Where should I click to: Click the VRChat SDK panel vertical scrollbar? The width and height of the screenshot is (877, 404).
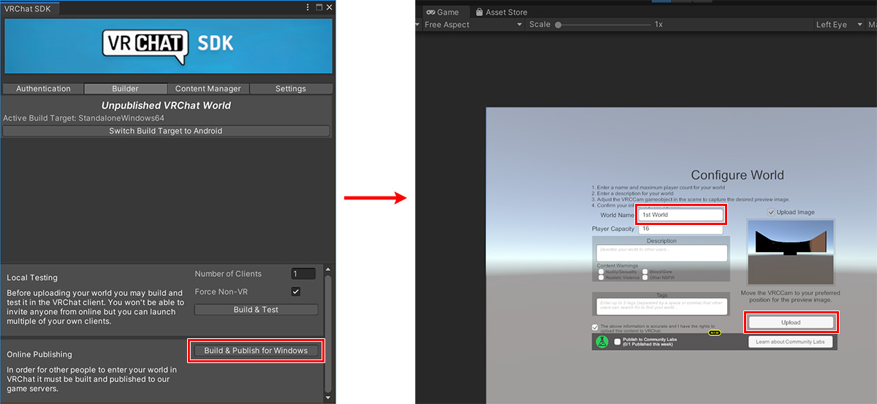327,332
